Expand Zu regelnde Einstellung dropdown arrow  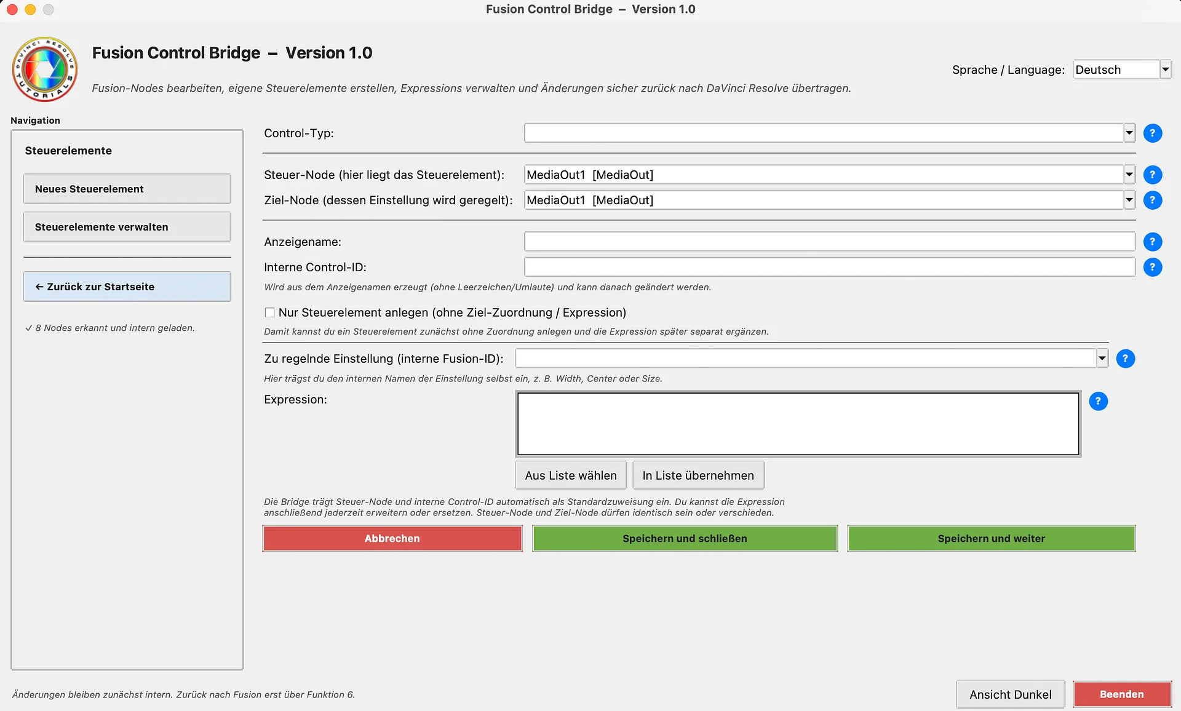point(1102,359)
